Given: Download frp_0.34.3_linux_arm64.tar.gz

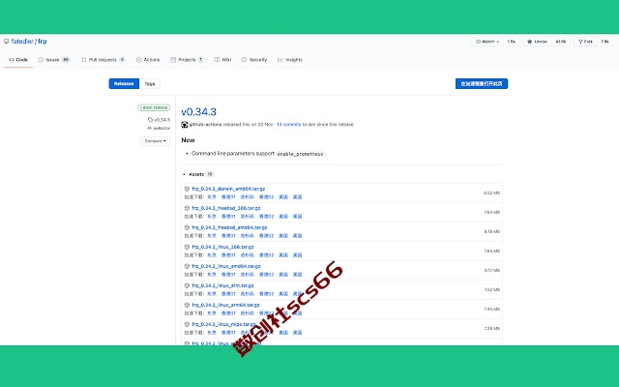Looking at the screenshot, I should point(225,305).
